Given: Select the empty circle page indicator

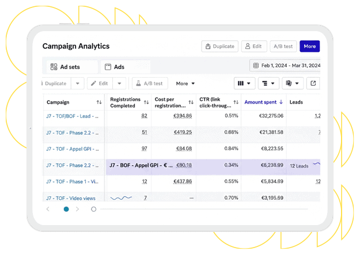Looking at the screenshot, I should click(x=93, y=209).
